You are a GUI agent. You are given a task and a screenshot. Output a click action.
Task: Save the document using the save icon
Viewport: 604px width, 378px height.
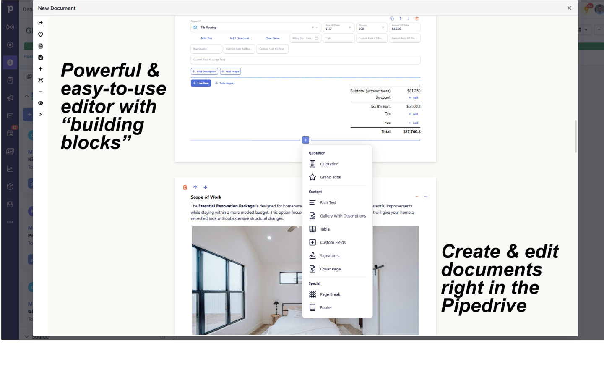[x=40, y=57]
